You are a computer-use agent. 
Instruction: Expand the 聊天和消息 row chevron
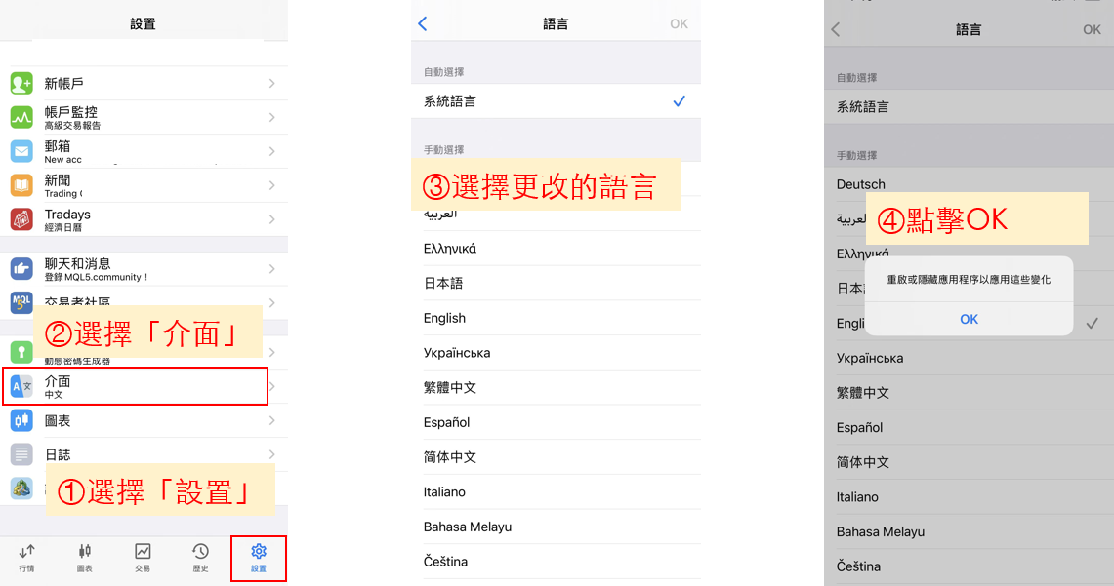(x=272, y=269)
